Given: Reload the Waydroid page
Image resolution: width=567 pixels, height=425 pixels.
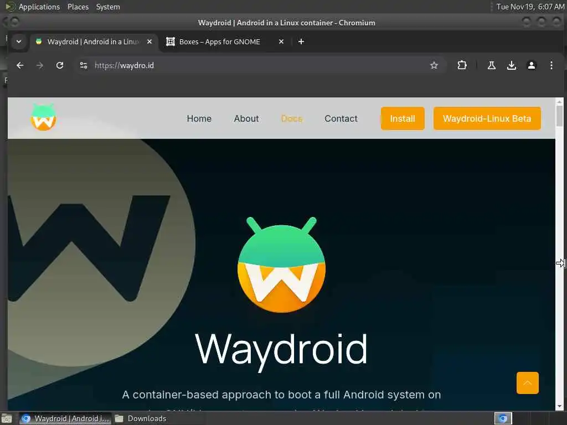Looking at the screenshot, I should (x=60, y=65).
